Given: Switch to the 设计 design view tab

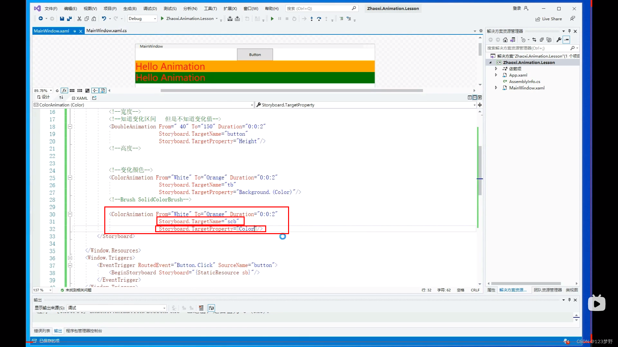Looking at the screenshot, I should click(x=43, y=97).
